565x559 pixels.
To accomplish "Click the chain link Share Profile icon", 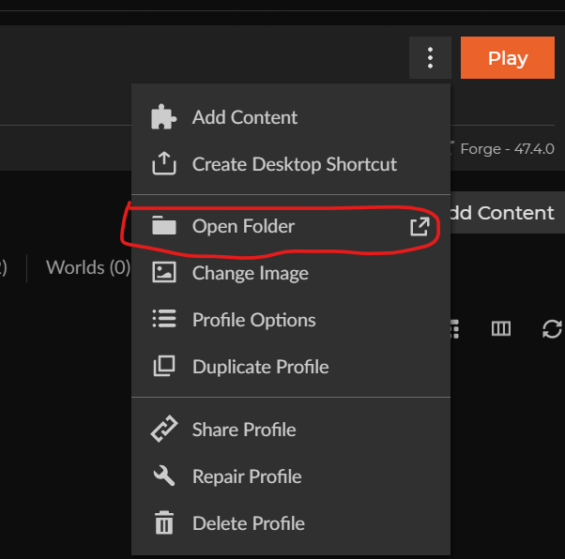I will tap(163, 430).
